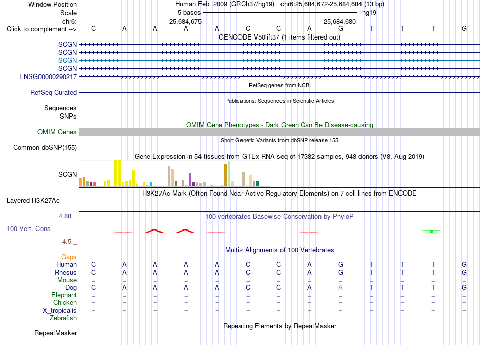481x345 pixels.
Task: Click the Scale track label
Action: coord(68,13)
